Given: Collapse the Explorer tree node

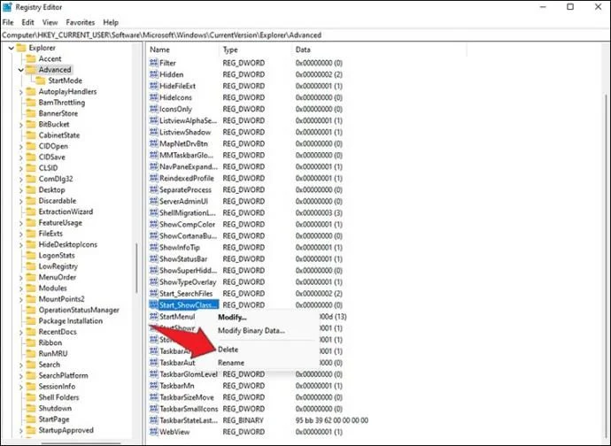Looking at the screenshot, I should pyautogui.click(x=11, y=48).
